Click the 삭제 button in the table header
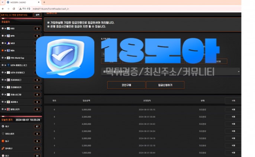 click(233, 101)
